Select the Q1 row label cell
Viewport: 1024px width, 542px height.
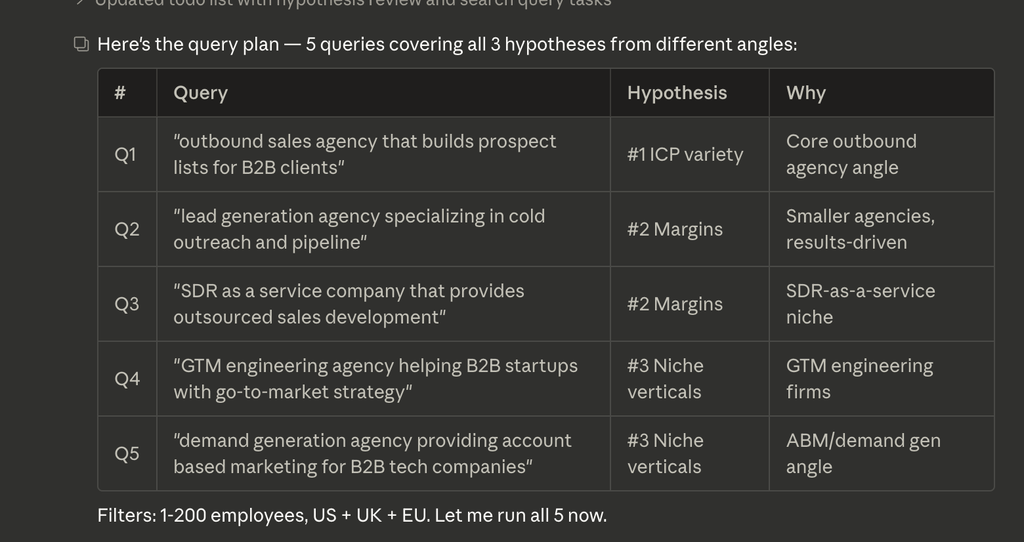[125, 155]
